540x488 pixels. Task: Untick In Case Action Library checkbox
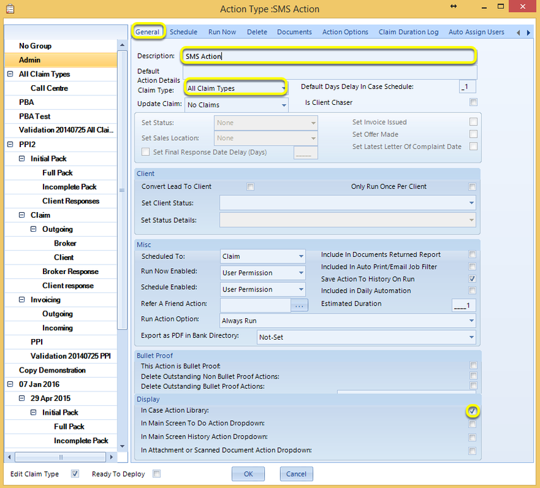pyautogui.click(x=472, y=411)
